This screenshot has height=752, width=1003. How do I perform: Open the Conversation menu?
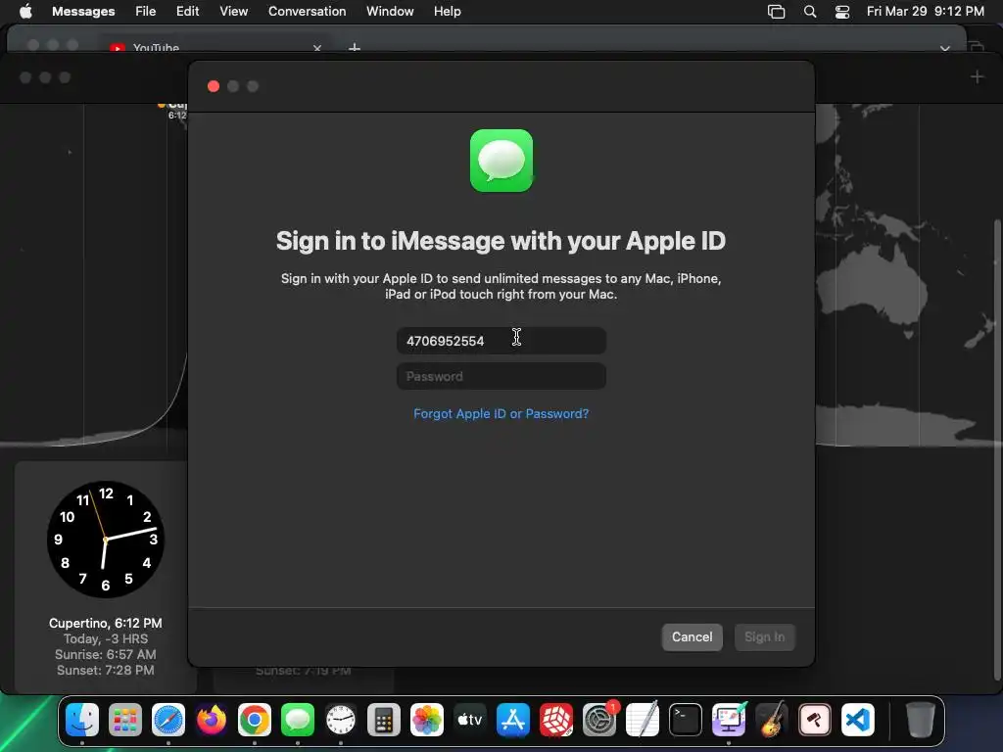coord(307,11)
